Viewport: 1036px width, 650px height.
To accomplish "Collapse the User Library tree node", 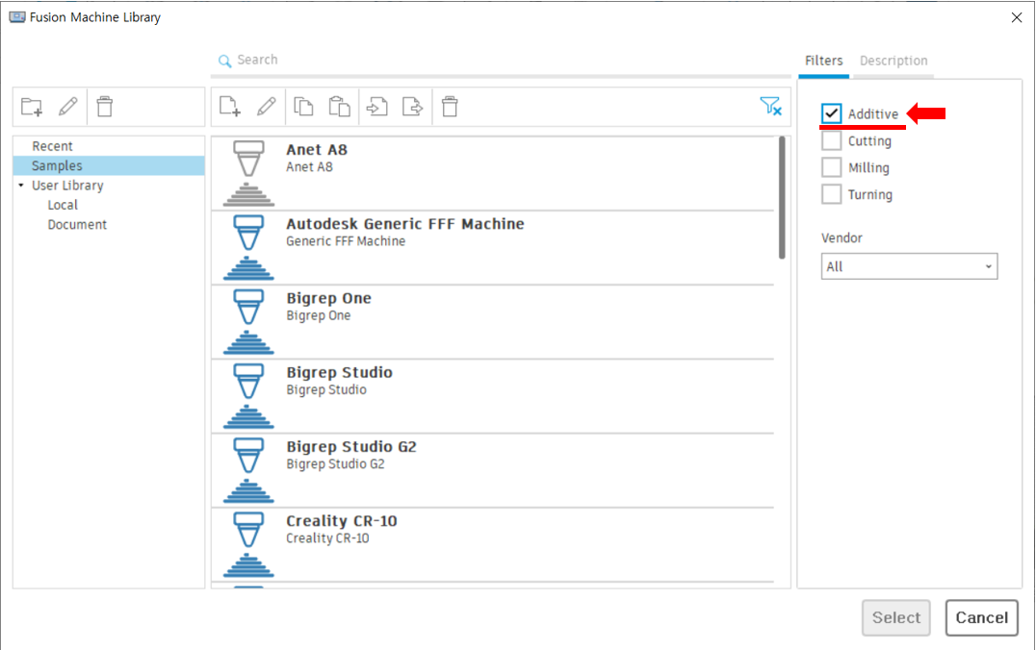I will click(x=21, y=186).
